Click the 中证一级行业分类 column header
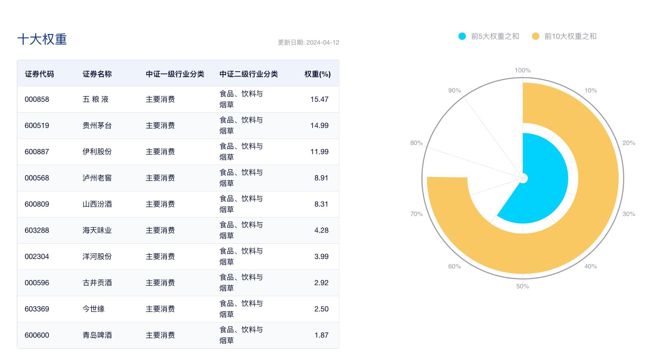The image size is (667, 356). pyautogui.click(x=175, y=74)
